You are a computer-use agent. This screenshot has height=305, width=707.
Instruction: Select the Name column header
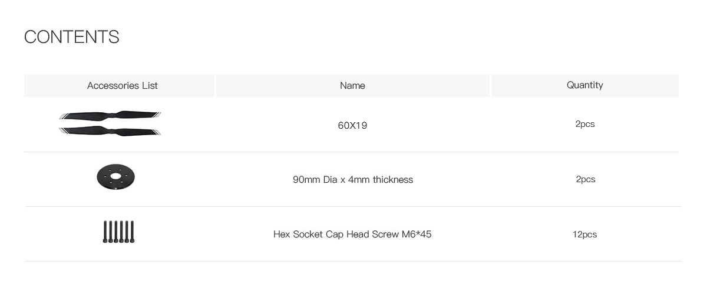click(352, 85)
